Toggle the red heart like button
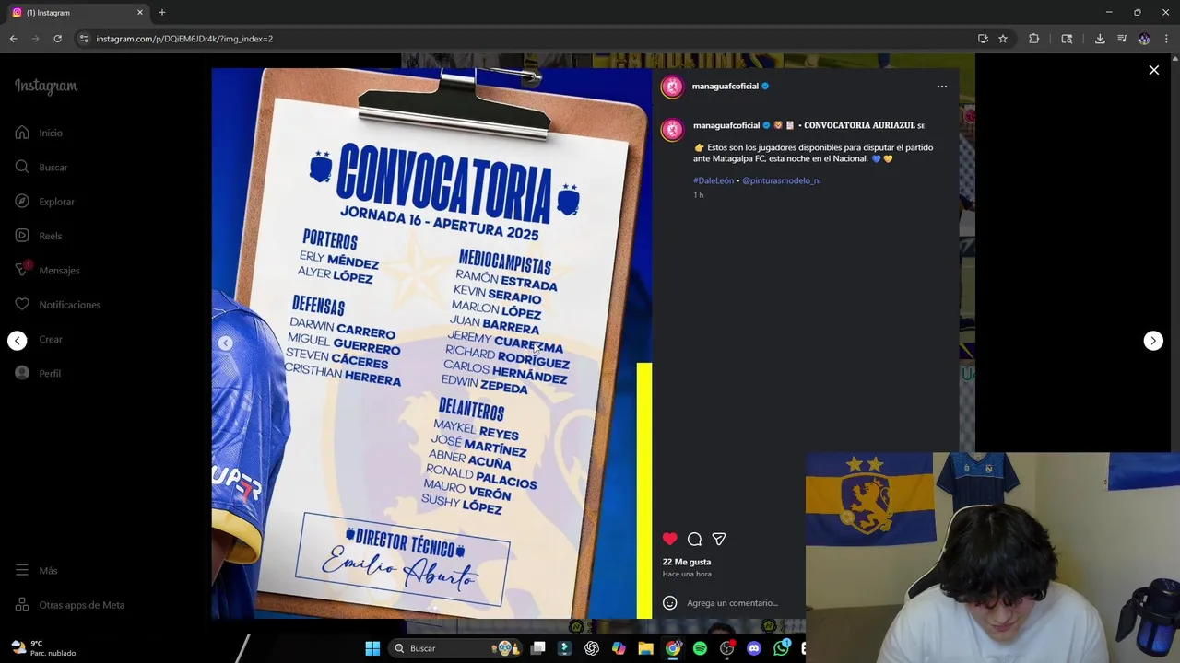This screenshot has height=663, width=1180. (670, 540)
